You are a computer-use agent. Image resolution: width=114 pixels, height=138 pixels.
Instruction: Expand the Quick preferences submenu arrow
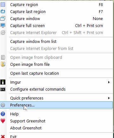[x=109, y=98]
